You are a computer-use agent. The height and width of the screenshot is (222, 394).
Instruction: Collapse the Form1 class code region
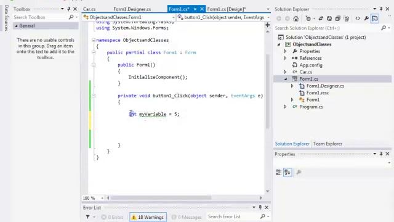94,52
